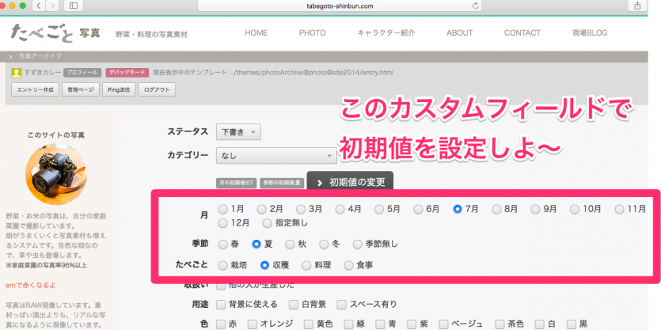
Task: Open the ステータス dropdown showing 下書き
Action: [x=238, y=132]
